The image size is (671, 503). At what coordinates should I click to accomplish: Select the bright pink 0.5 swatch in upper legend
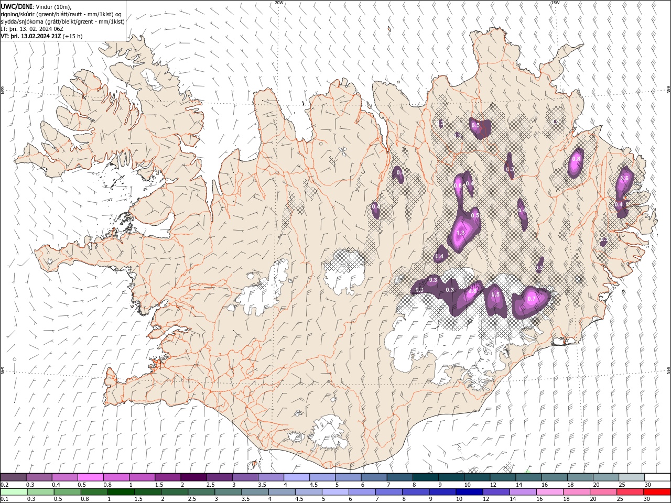click(91, 477)
